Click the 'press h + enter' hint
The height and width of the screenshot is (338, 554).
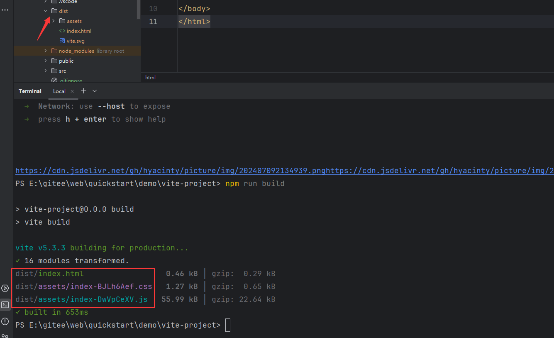tap(102, 119)
